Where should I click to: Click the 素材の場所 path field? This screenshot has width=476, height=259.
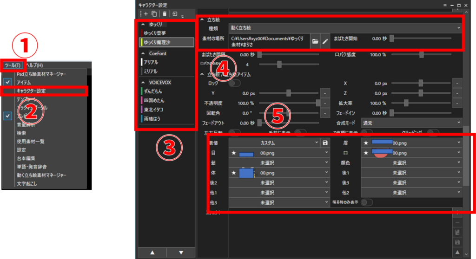(x=269, y=41)
